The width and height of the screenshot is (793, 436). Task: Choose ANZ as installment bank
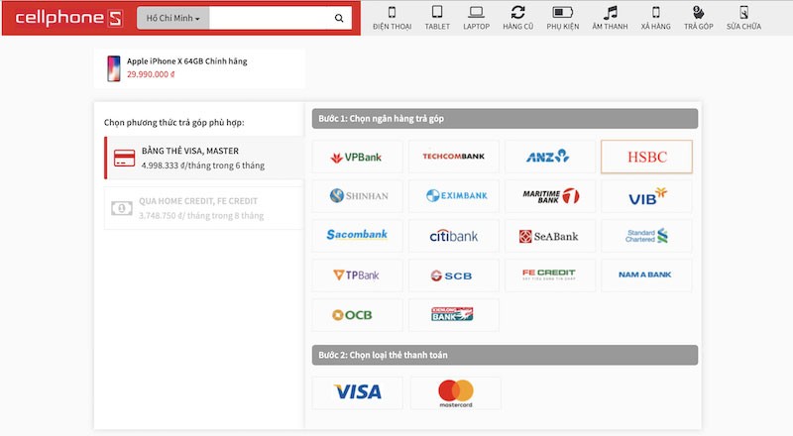pos(550,157)
